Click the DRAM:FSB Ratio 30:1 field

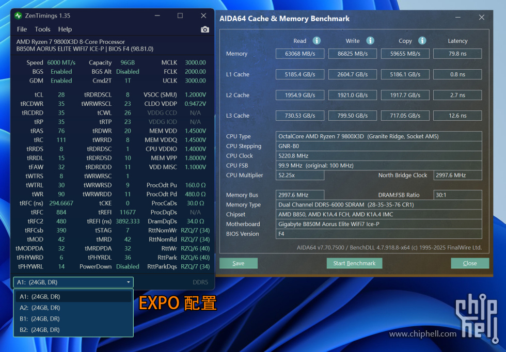457,195
